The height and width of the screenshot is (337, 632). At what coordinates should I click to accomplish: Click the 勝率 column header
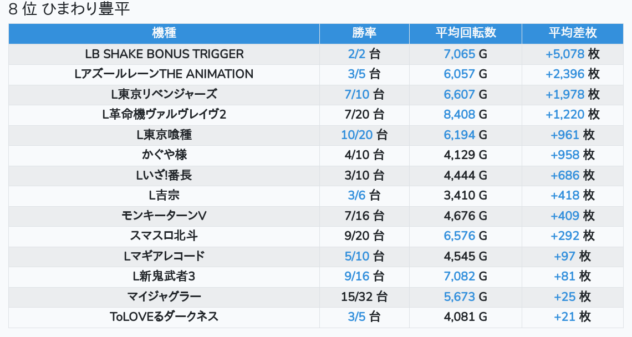pyautogui.click(x=364, y=33)
